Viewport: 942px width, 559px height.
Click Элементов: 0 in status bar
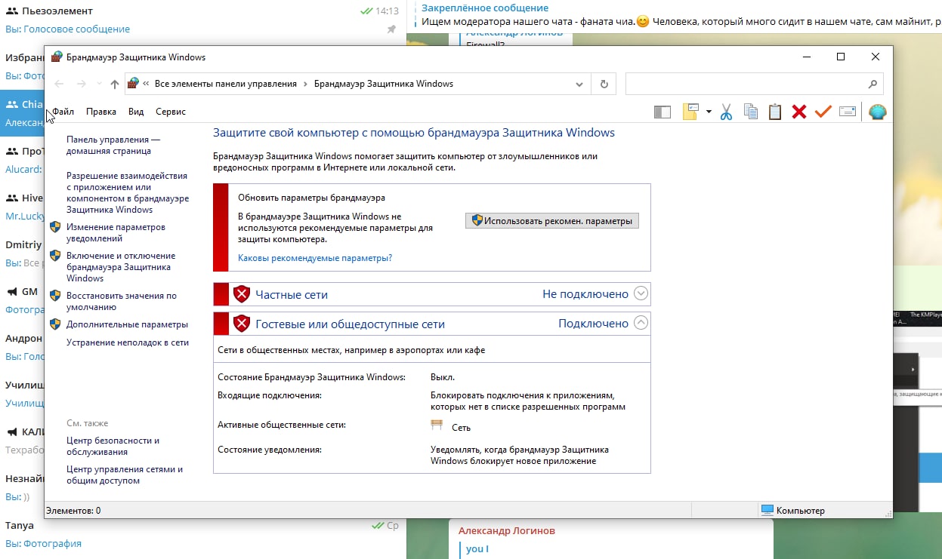[73, 511]
